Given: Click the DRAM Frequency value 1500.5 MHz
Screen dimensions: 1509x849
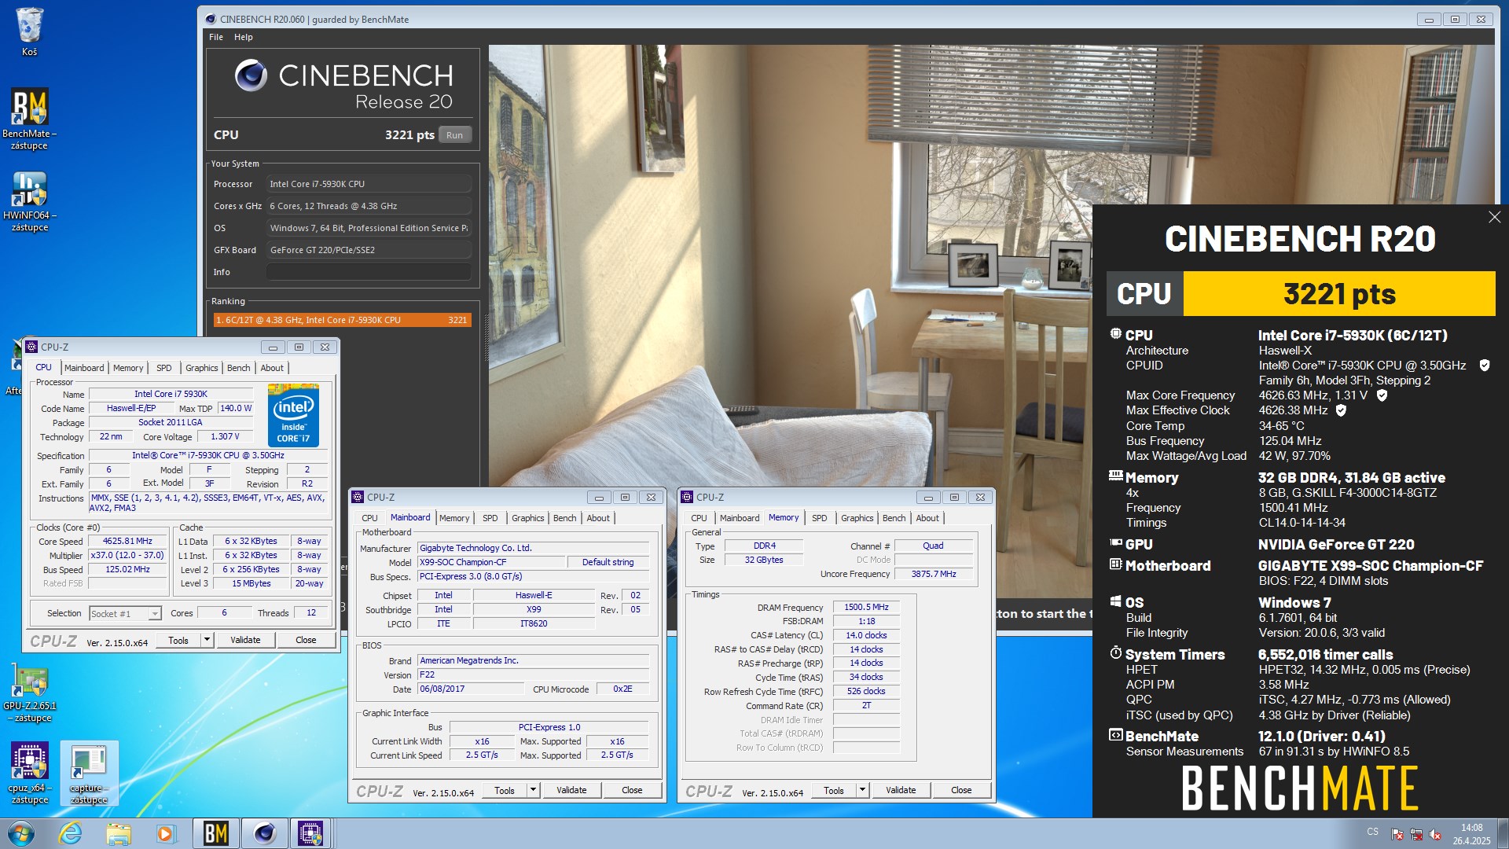Looking at the screenshot, I should [866, 607].
